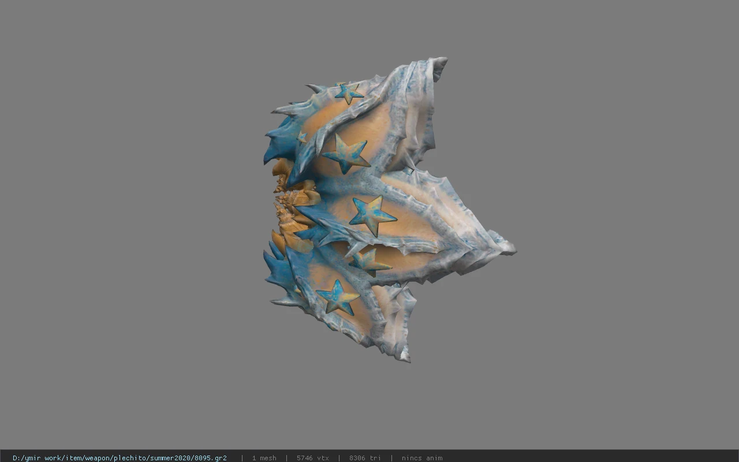Click the small star atop the upper shell

point(349,92)
